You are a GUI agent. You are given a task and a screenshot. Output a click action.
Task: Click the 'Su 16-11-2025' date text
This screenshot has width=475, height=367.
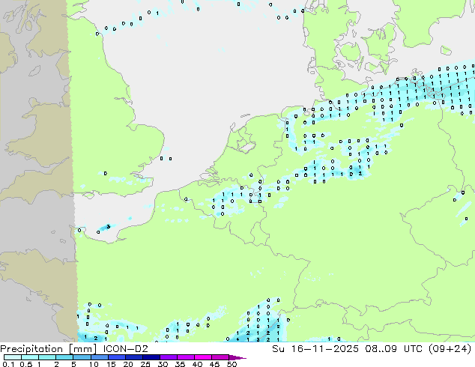(x=315, y=349)
